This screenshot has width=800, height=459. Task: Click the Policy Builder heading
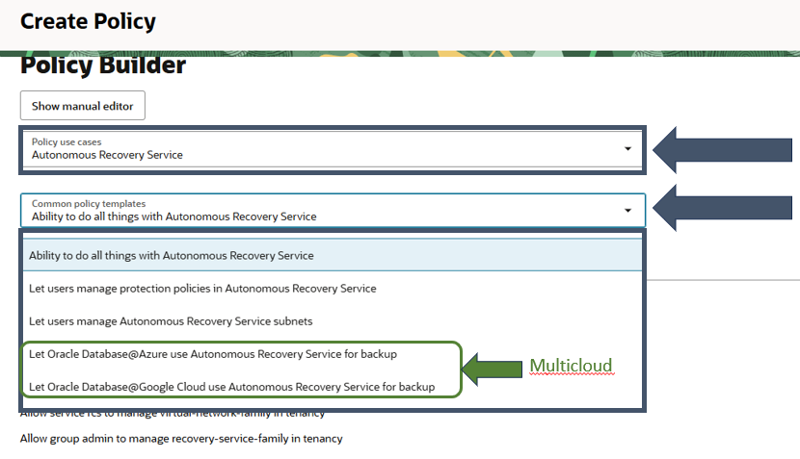[103, 65]
